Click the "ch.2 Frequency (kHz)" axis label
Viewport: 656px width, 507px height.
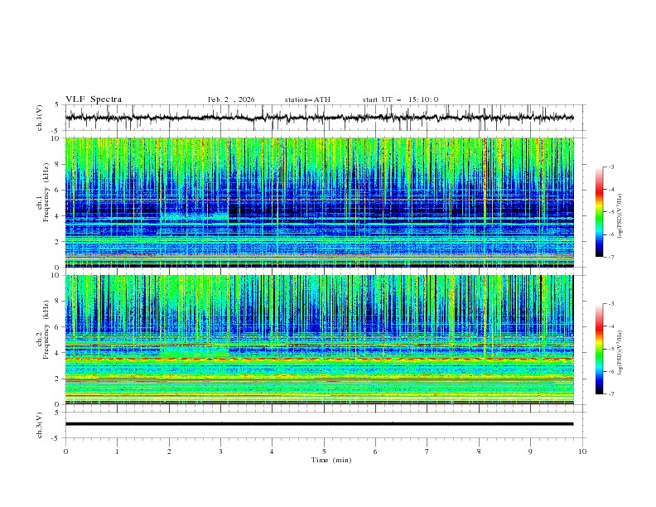(43, 330)
